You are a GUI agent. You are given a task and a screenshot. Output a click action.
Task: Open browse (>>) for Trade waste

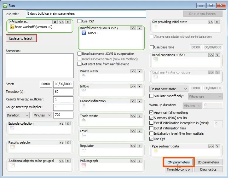133,116
